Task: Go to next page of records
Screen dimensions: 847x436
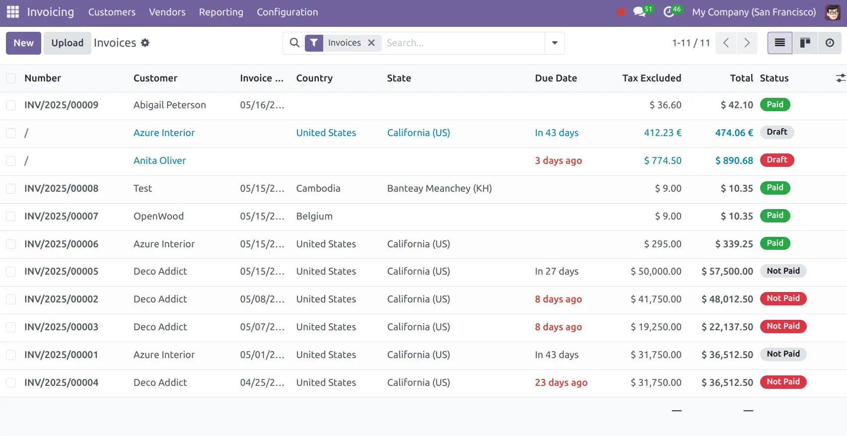Action: coord(747,43)
